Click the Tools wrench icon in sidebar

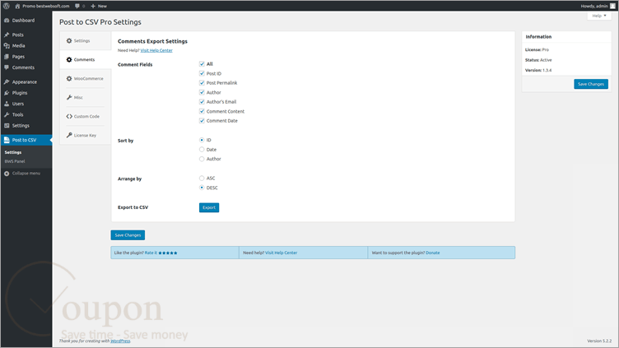pos(7,114)
